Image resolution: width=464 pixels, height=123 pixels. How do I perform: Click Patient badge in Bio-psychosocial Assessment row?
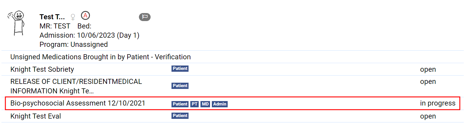[180, 104]
